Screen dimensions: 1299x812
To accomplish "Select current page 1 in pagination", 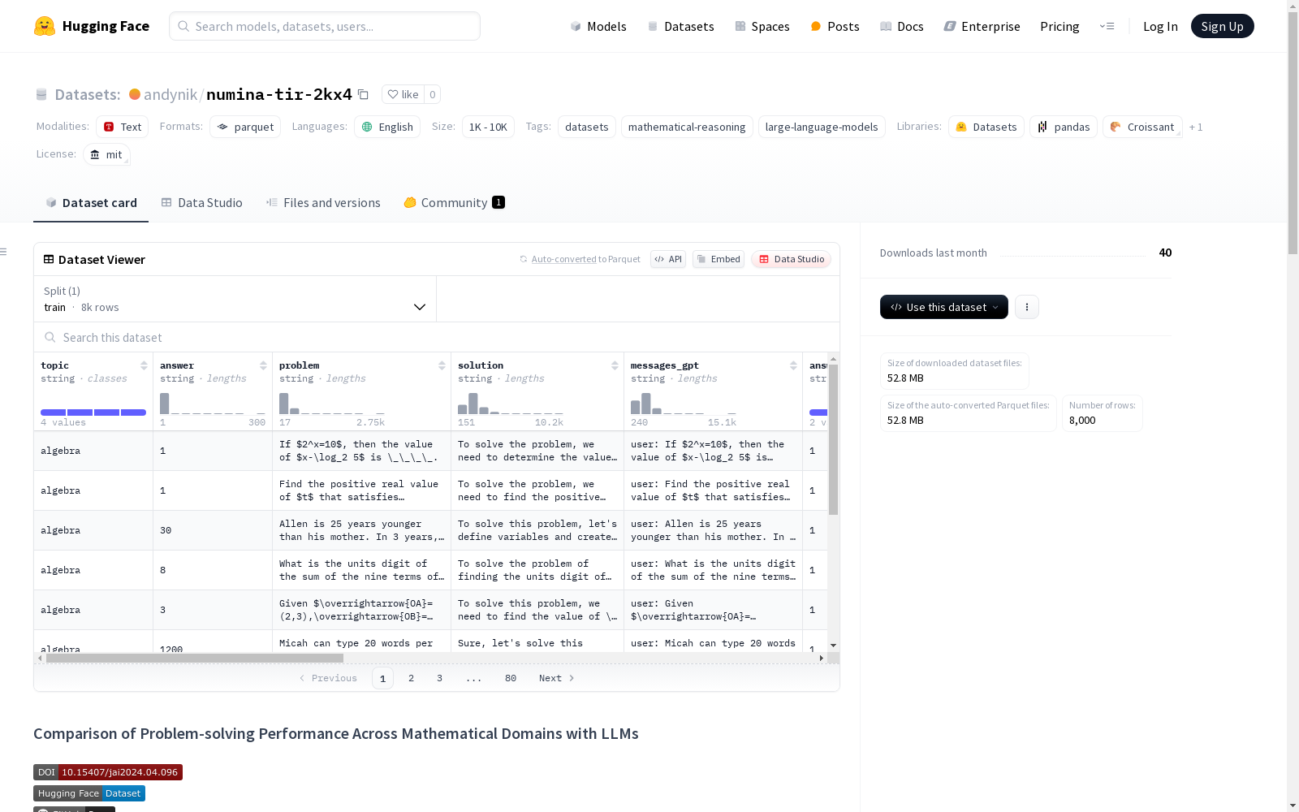I will pos(382,678).
